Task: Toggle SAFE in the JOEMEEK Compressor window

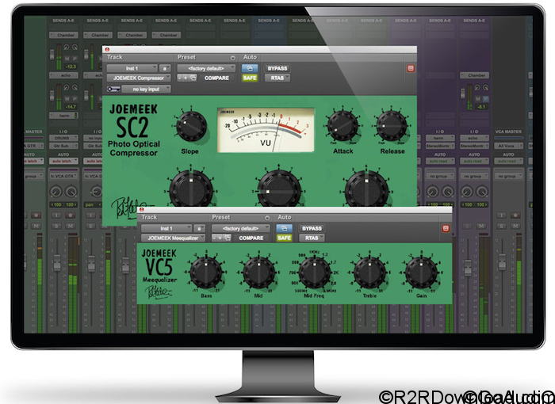Action: point(250,78)
